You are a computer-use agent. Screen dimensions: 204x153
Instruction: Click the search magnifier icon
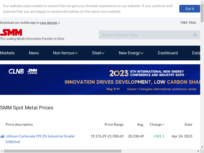pos(195,35)
